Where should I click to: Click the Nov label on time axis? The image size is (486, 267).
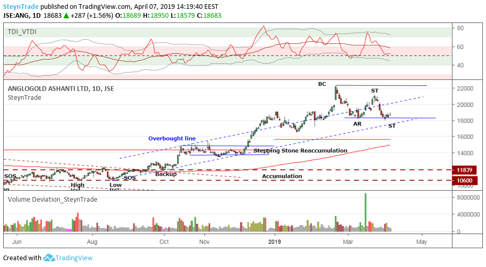coord(204,241)
